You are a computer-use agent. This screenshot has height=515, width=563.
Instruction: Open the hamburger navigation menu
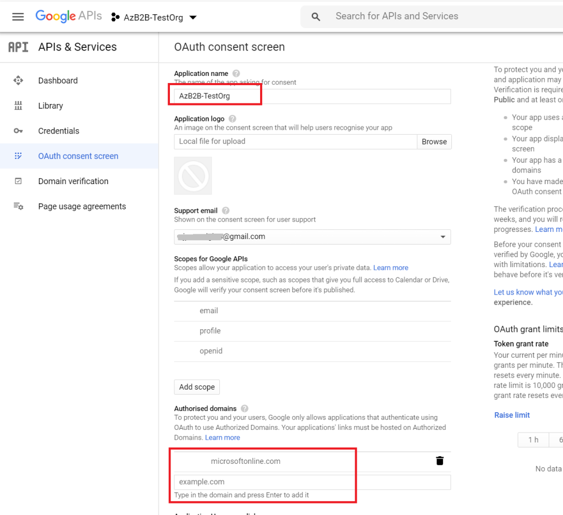[18, 16]
